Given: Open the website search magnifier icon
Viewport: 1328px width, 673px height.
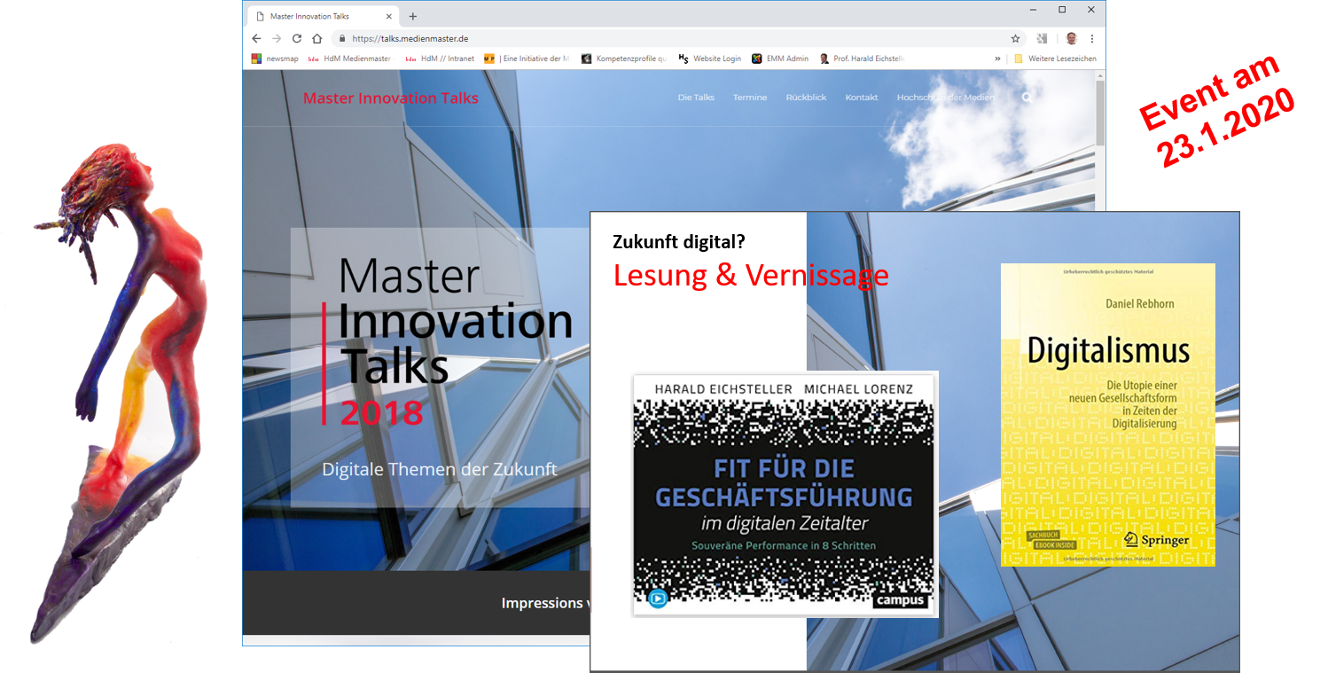Looking at the screenshot, I should (x=1027, y=98).
